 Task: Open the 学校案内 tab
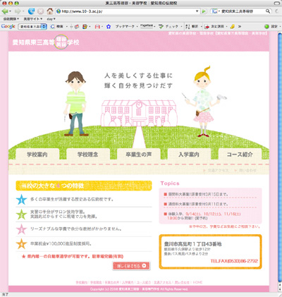coord(37,154)
